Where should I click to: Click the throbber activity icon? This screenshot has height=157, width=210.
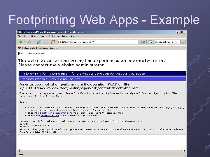click(184, 36)
